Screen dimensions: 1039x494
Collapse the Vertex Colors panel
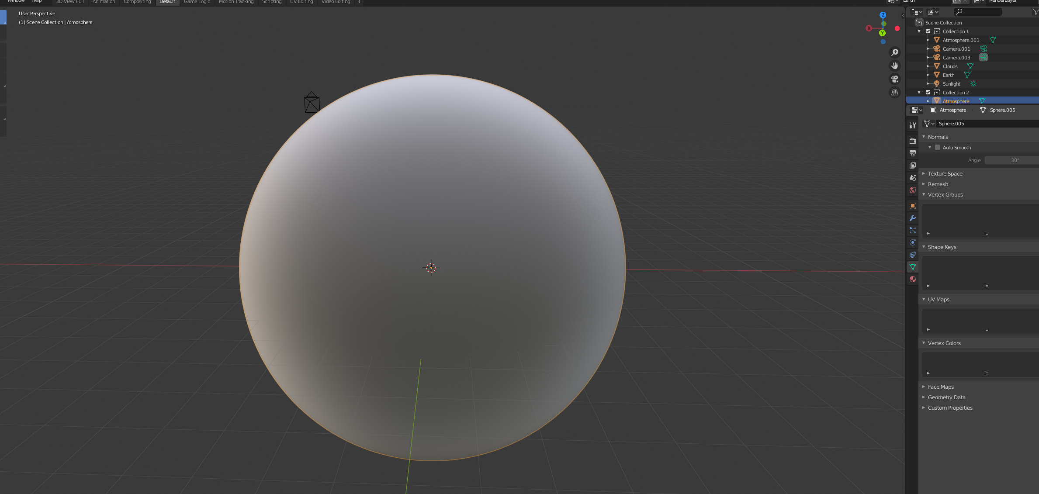924,343
